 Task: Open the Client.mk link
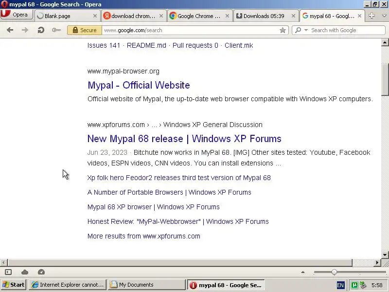pyautogui.click(x=239, y=45)
